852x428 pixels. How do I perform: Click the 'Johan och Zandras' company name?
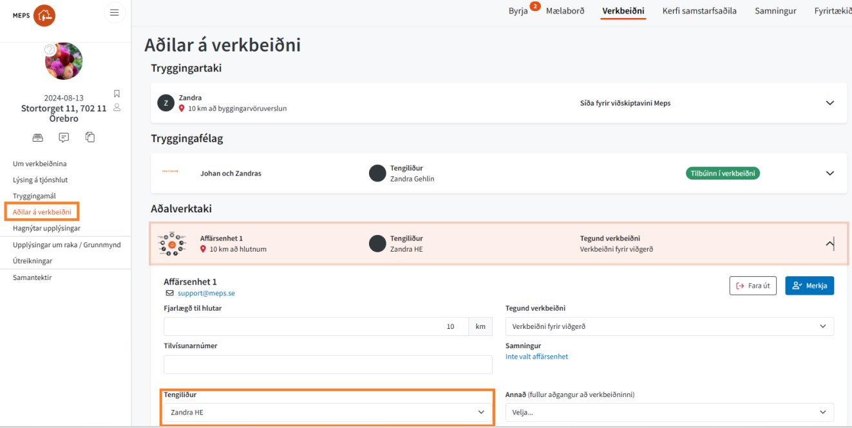click(x=231, y=173)
